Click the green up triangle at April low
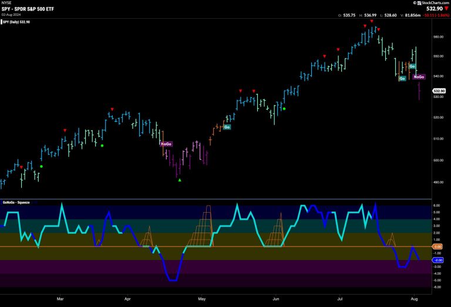The image size is (451, 307). click(x=180, y=180)
